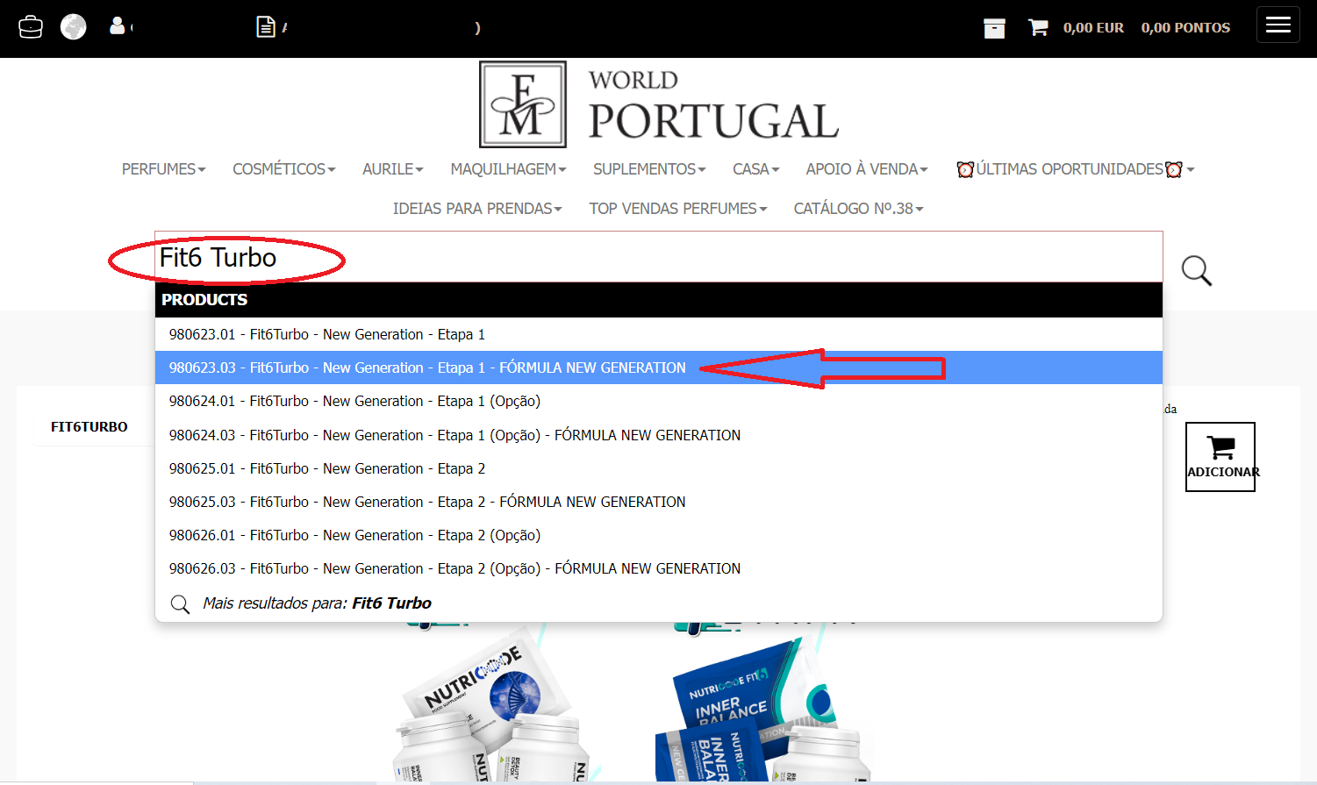Image resolution: width=1317 pixels, height=785 pixels.
Task: Open Últimas Oportunidades menu
Action: point(1075,169)
